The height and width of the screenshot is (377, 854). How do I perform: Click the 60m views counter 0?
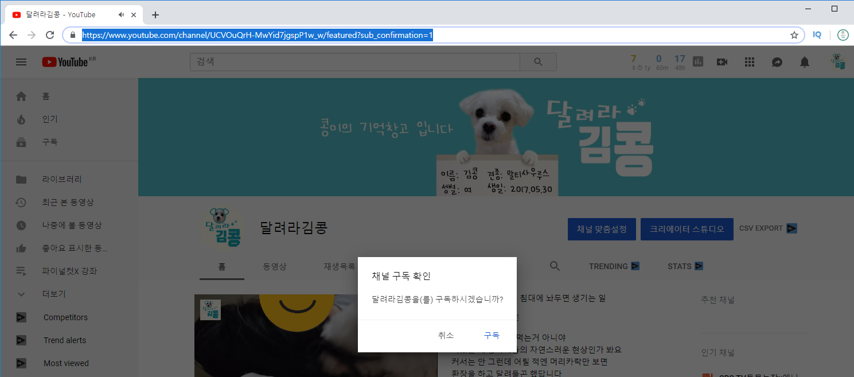click(659, 59)
